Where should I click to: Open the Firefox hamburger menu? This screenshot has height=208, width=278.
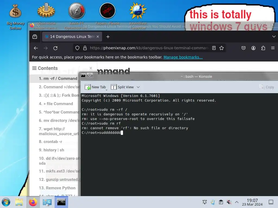273,48
